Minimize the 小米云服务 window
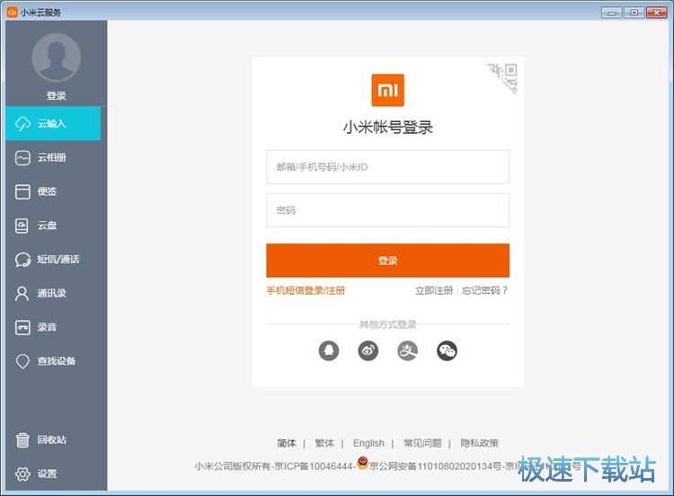Screen dimensions: 674x496 pyautogui.click(x=612, y=13)
